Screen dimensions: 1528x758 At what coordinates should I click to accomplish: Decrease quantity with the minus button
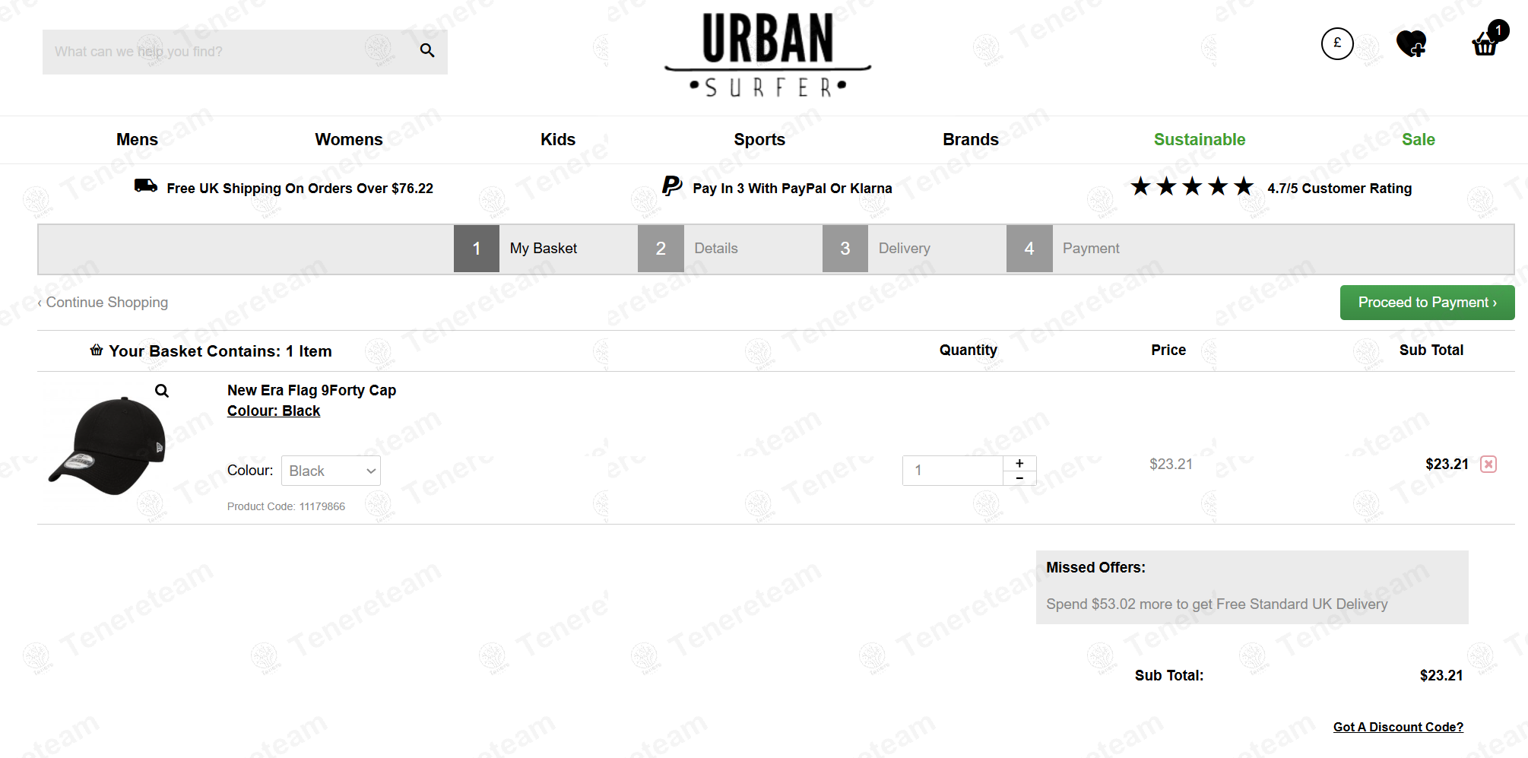point(1019,478)
